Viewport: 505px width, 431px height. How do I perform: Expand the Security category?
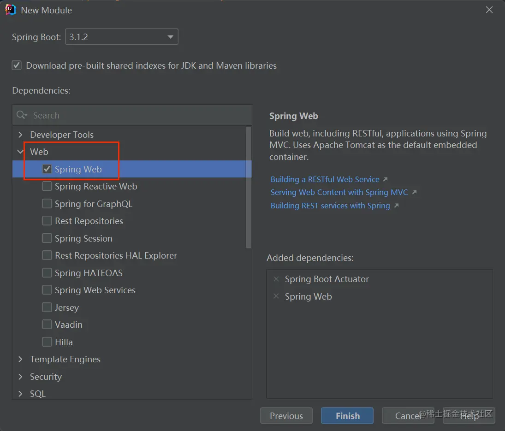[x=20, y=377]
